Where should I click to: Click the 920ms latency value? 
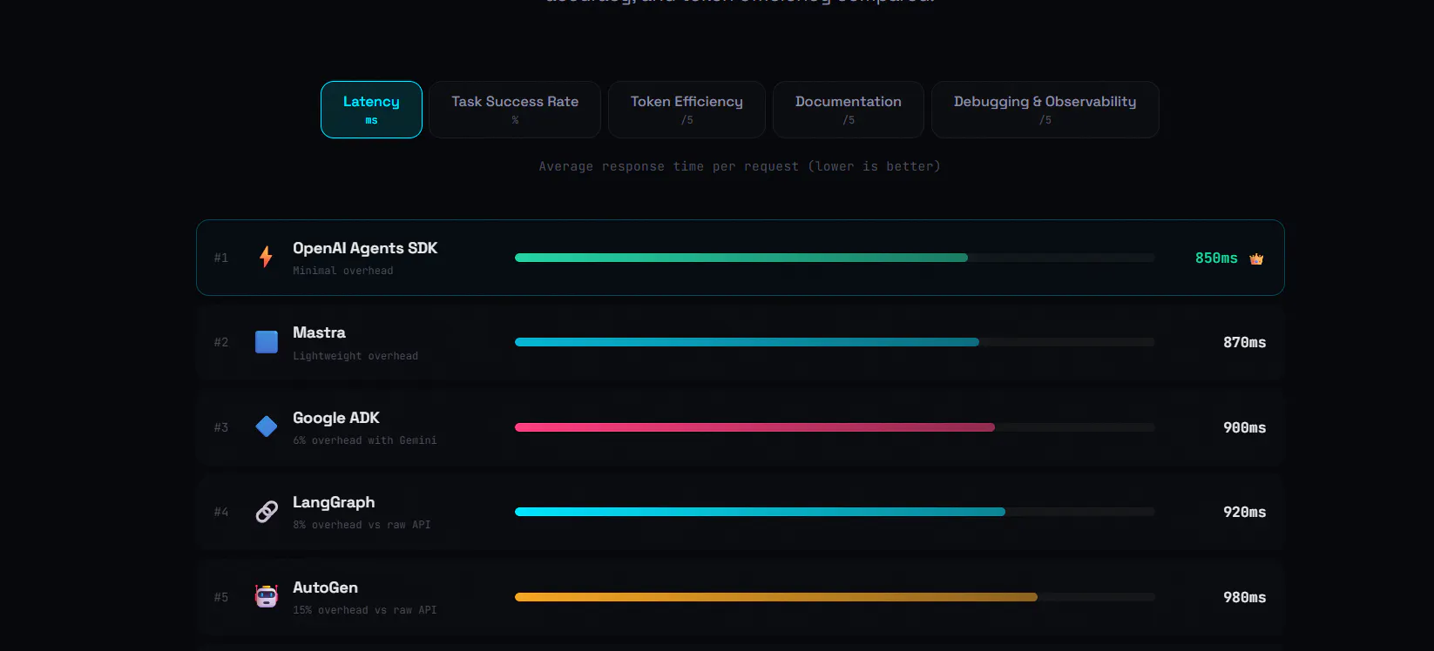[1244, 513]
